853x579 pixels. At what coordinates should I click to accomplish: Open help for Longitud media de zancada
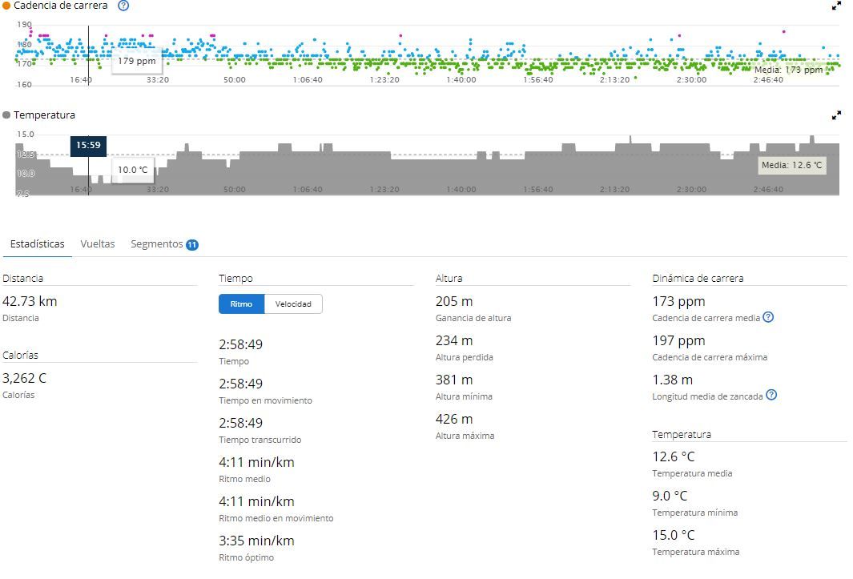771,396
